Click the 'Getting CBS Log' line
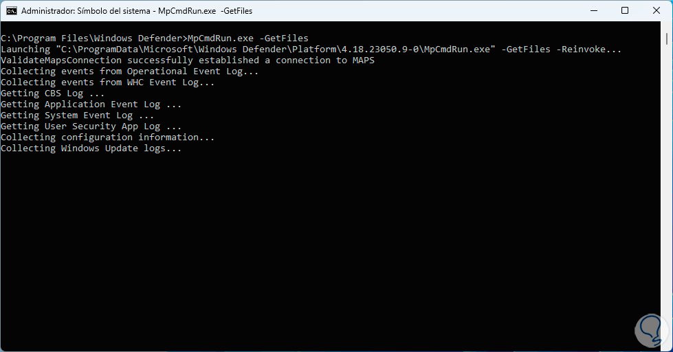The height and width of the screenshot is (352, 673). [53, 93]
